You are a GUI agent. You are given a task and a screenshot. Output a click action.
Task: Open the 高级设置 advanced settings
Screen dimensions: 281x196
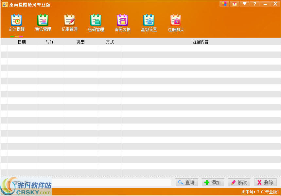pos(149,22)
